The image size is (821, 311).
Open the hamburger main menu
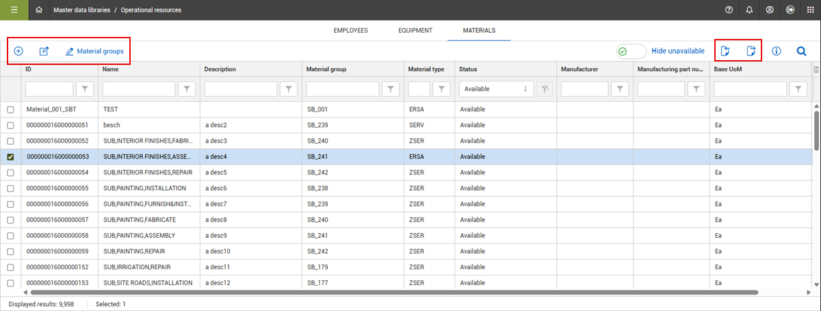[14, 10]
